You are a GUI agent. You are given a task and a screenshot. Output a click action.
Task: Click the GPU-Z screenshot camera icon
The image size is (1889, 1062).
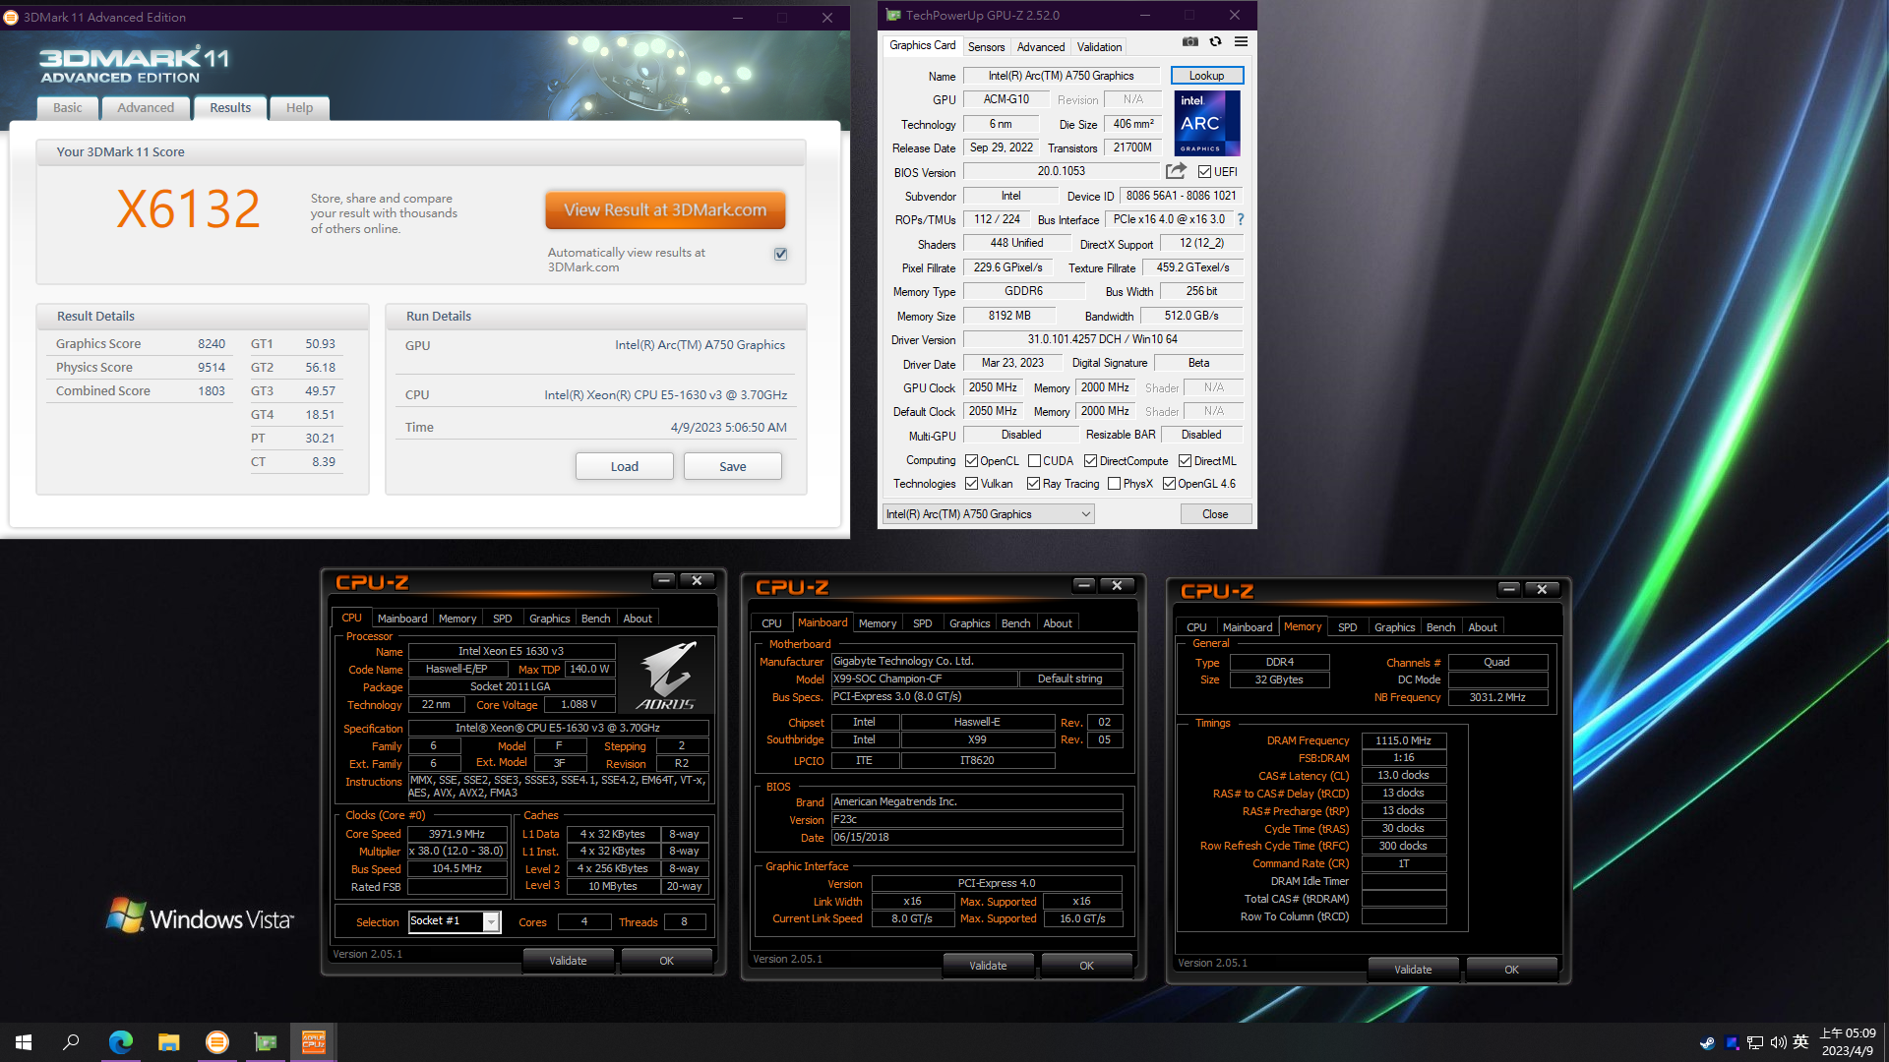click(x=1189, y=42)
